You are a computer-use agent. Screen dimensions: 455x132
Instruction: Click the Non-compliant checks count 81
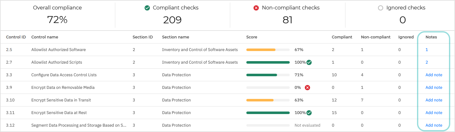pos(287,20)
